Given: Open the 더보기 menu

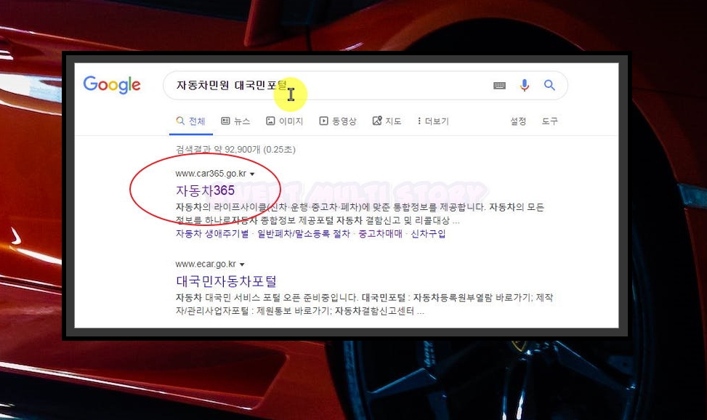Looking at the screenshot, I should tap(433, 121).
